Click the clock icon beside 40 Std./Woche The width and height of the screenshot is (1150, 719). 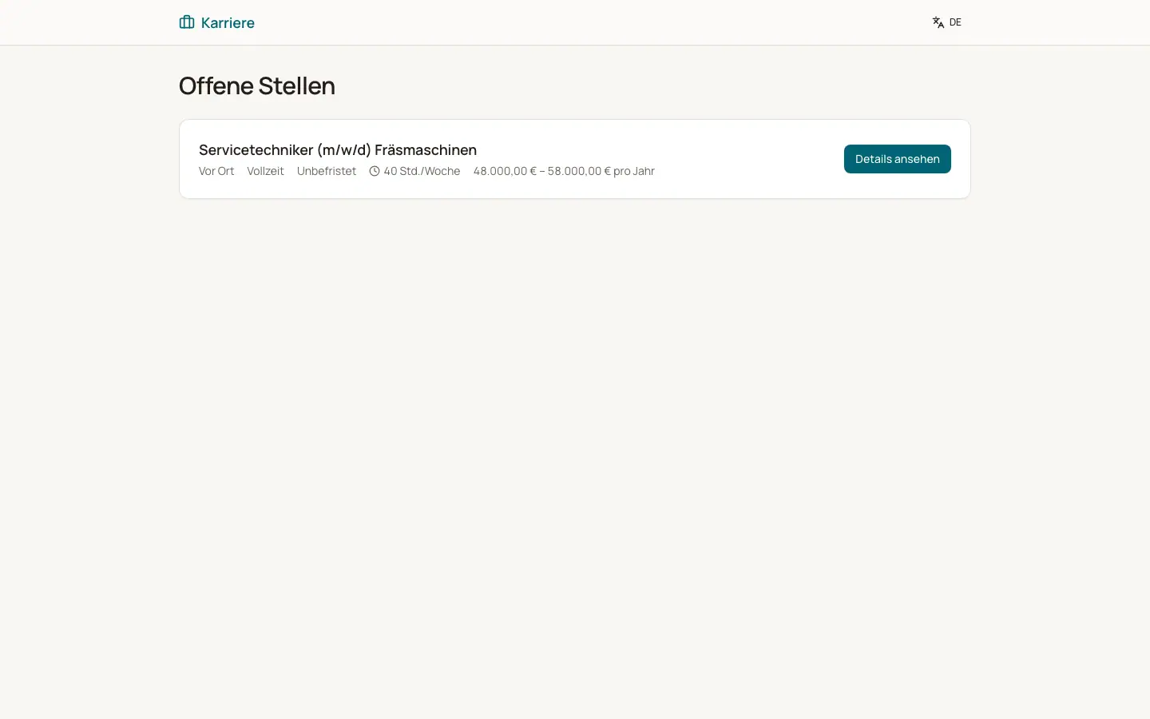pyautogui.click(x=375, y=171)
